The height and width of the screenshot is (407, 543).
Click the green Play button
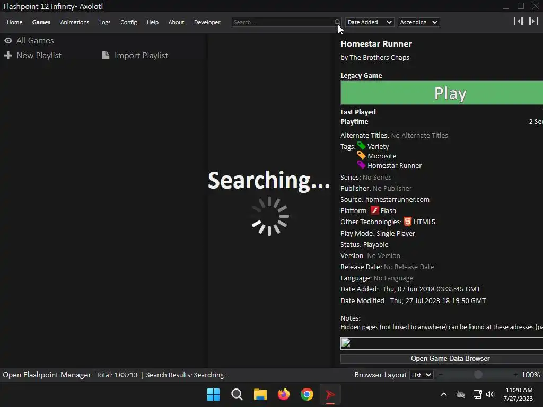click(x=442, y=93)
